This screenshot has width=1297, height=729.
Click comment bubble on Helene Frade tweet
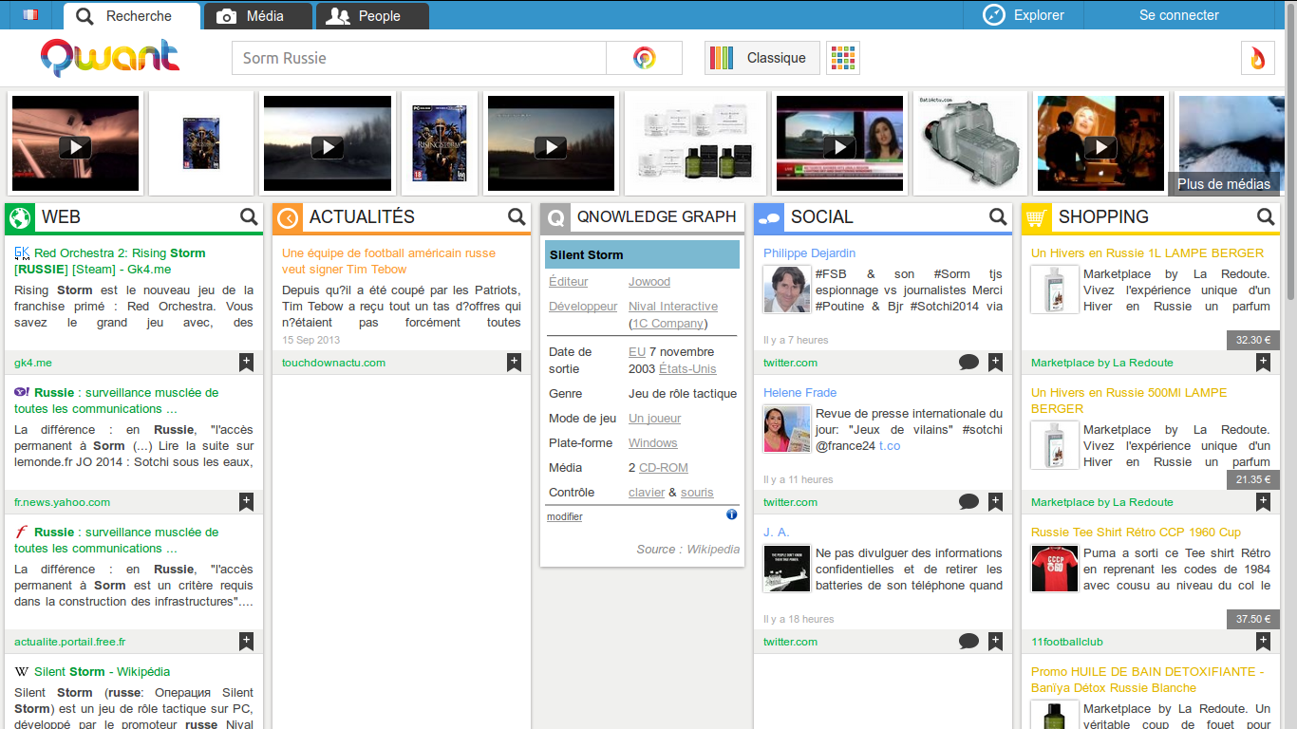click(x=968, y=501)
